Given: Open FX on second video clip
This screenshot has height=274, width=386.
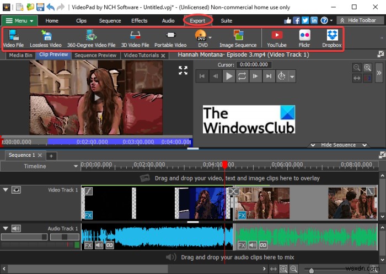Looking at the screenshot, I should [x=242, y=215].
